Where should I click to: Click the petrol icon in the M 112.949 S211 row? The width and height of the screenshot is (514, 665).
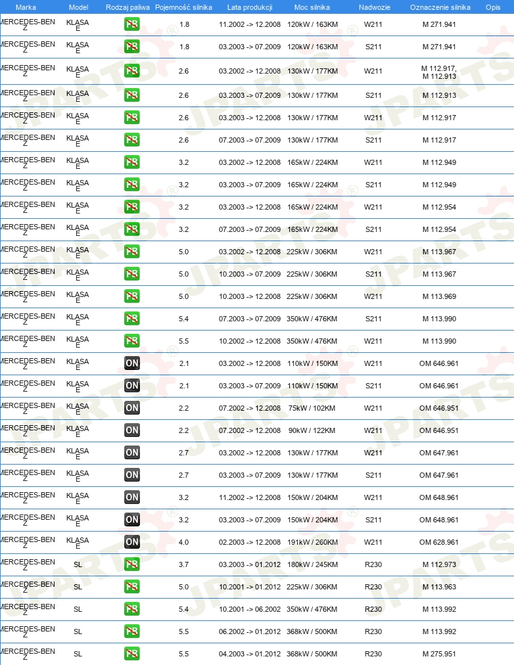click(132, 185)
